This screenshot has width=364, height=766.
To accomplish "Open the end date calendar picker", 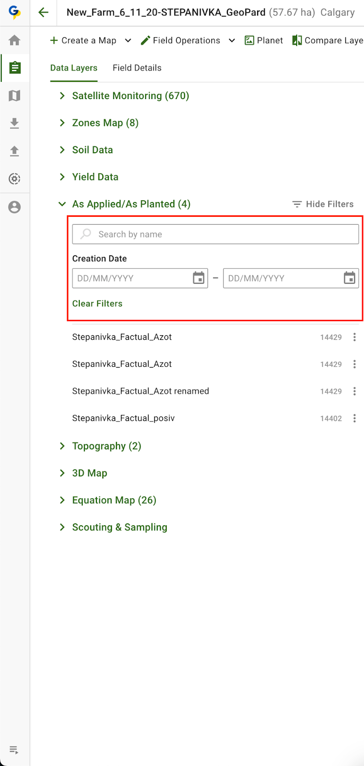I will [x=350, y=278].
